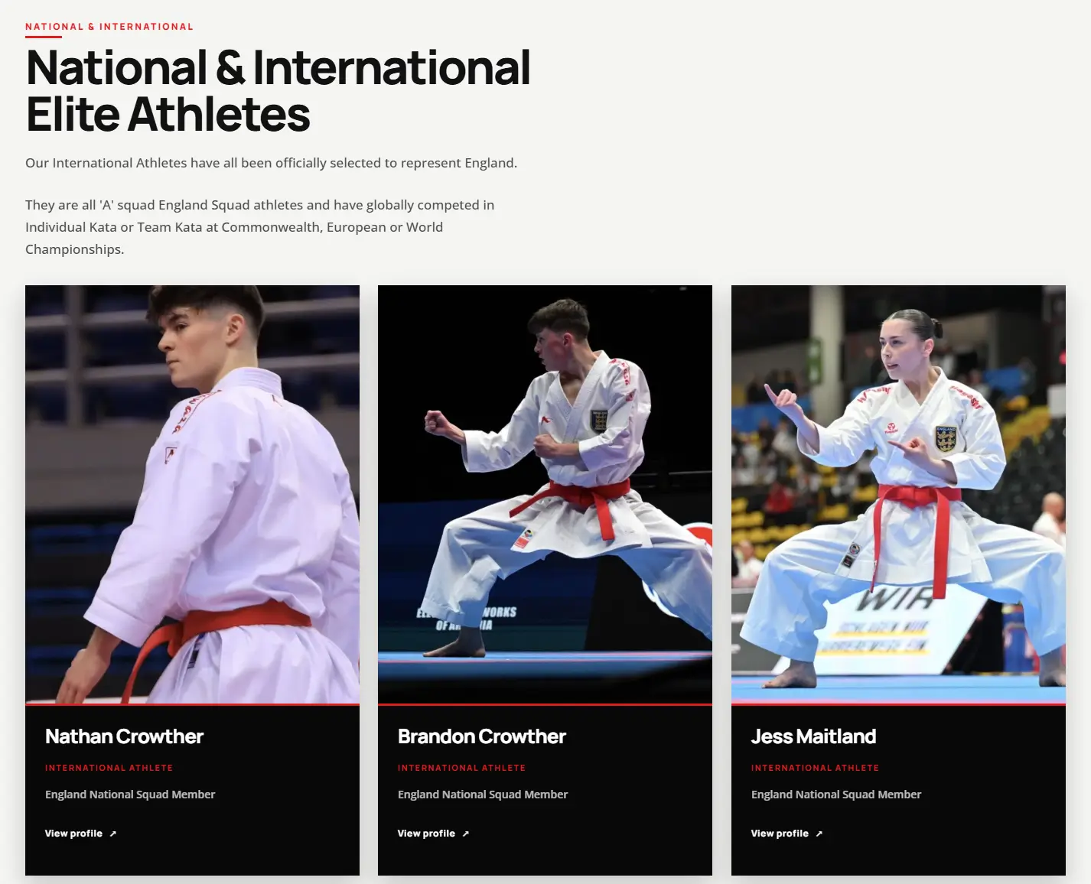This screenshot has width=1091, height=884.
Task: Select Nathan Crowther's athlete photo
Action: pos(192,494)
